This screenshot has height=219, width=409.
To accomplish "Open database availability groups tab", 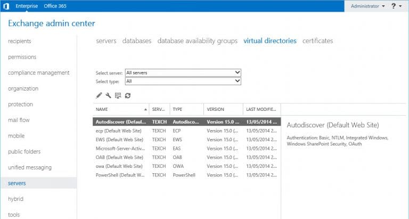I will click(198, 40).
